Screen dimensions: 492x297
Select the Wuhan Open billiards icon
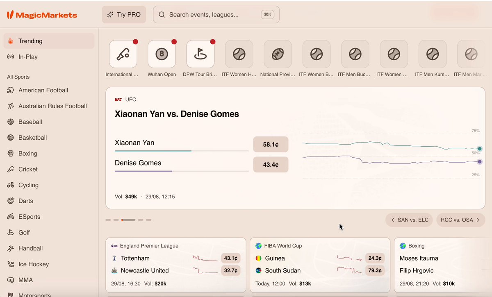(x=162, y=54)
